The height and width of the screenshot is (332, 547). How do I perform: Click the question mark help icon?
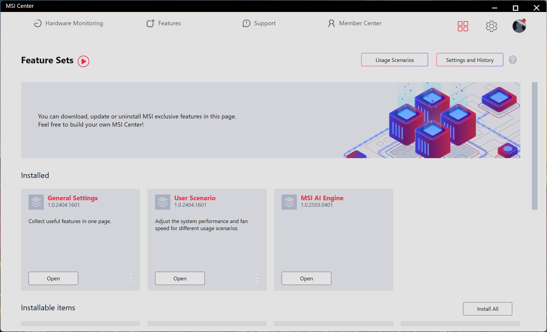click(x=513, y=60)
